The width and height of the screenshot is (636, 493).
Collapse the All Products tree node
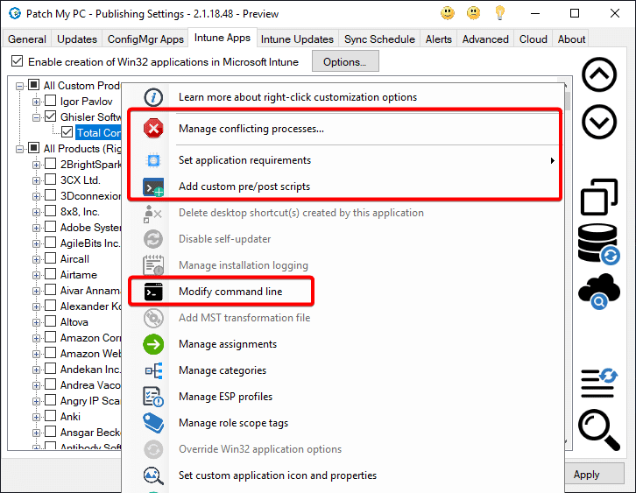21,149
